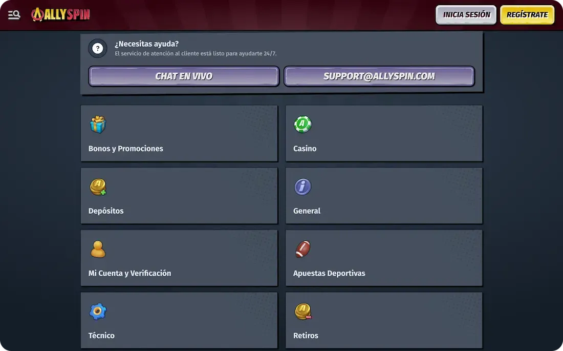This screenshot has height=351, width=563.
Task: Open the Apuestas Deportivas category card
Action: tap(383, 258)
